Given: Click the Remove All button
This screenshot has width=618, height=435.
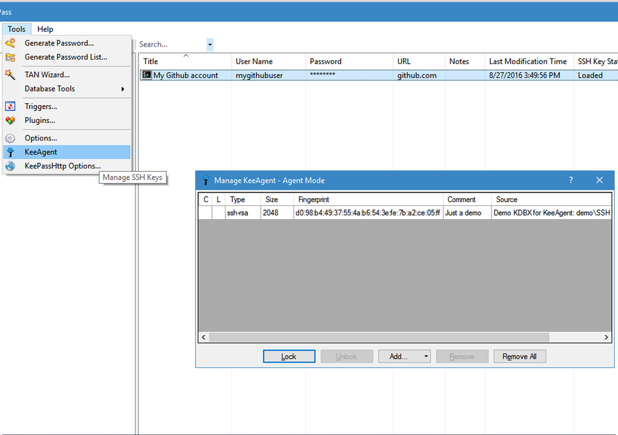Looking at the screenshot, I should coord(519,356).
